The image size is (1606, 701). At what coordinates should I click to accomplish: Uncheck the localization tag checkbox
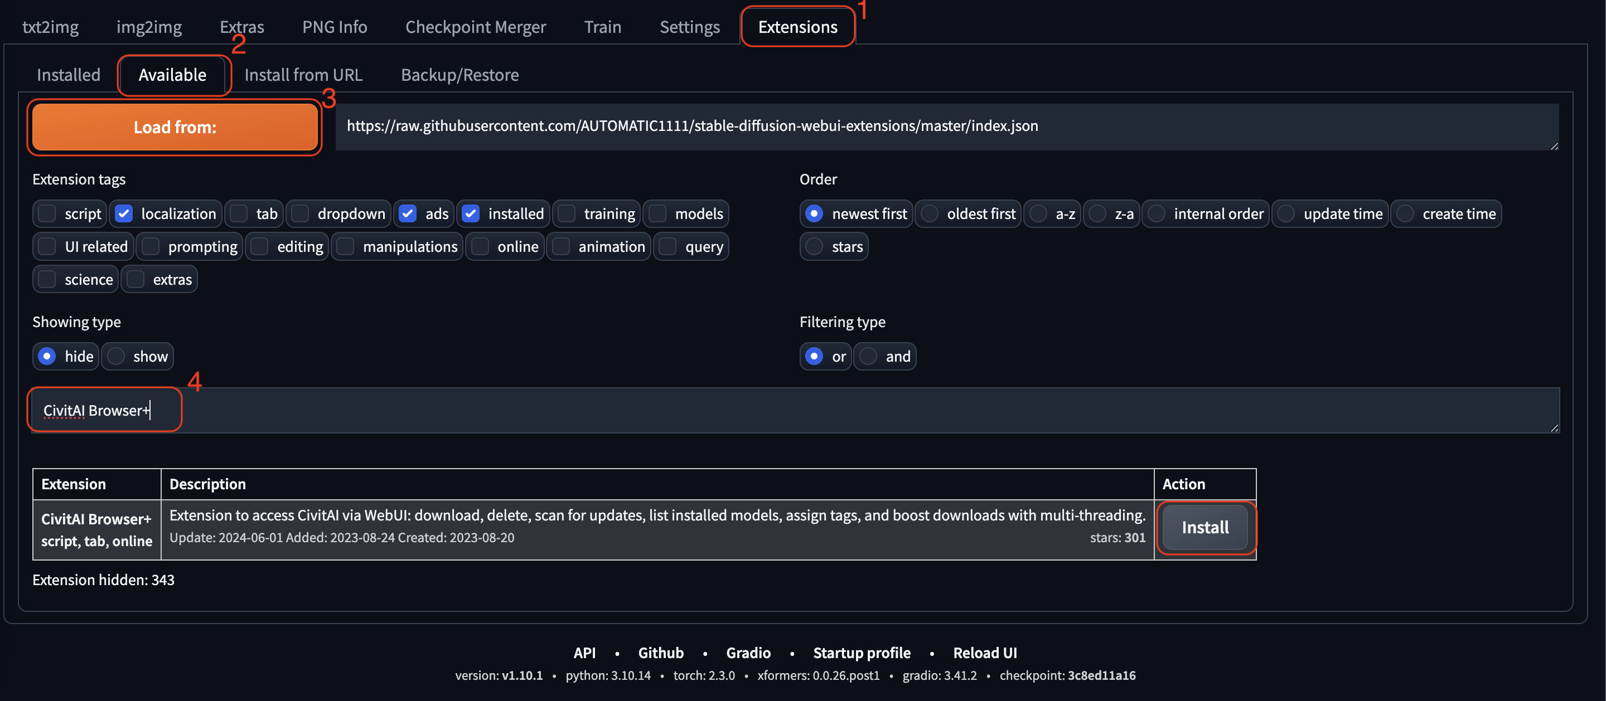coord(124,214)
